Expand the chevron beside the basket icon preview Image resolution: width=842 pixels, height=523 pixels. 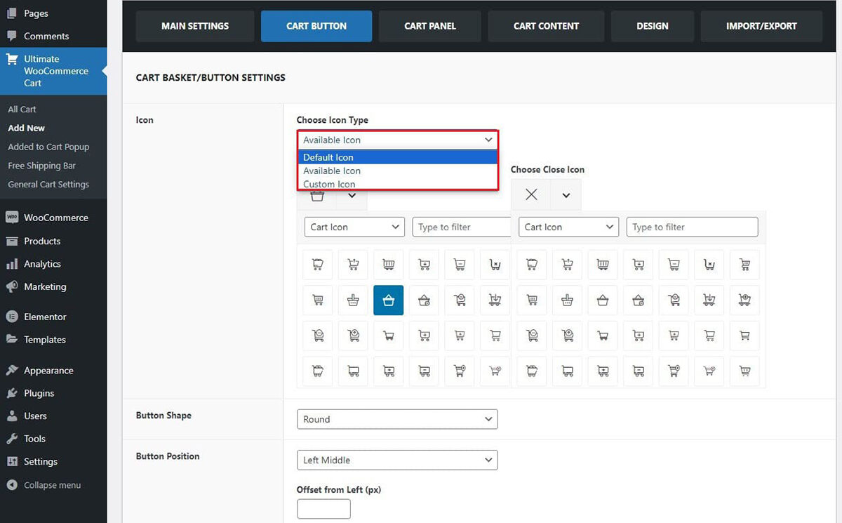coord(352,196)
